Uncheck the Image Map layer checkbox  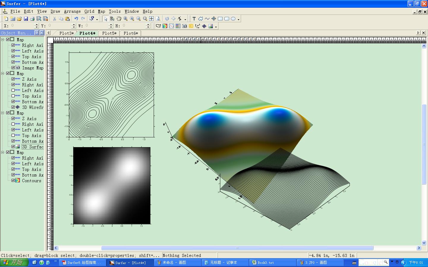13,68
